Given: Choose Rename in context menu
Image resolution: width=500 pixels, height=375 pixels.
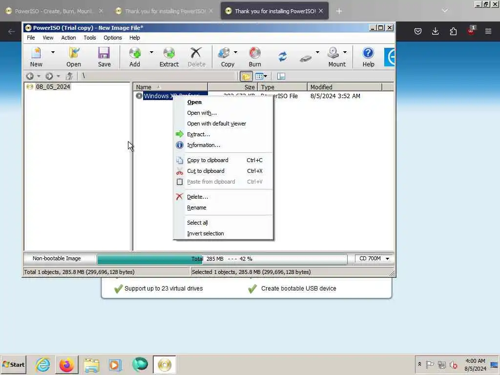Looking at the screenshot, I should [x=223, y=208].
